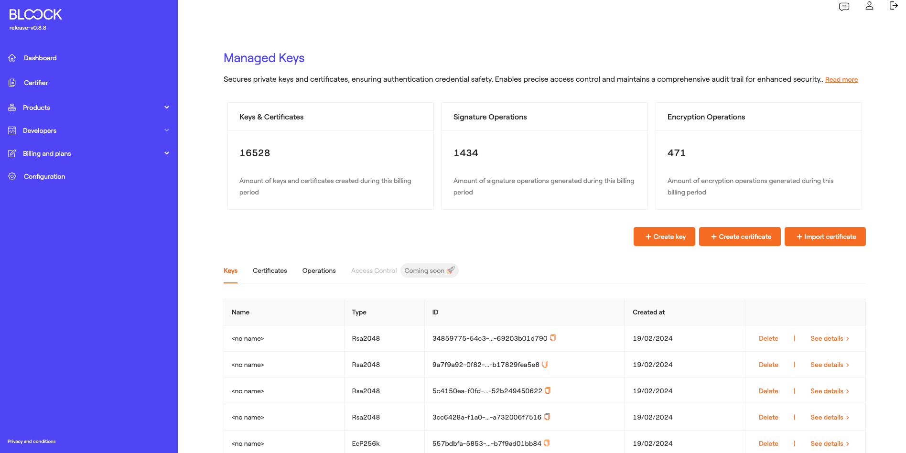The height and width of the screenshot is (453, 906).
Task: Click the logout icon
Action: [x=893, y=6]
